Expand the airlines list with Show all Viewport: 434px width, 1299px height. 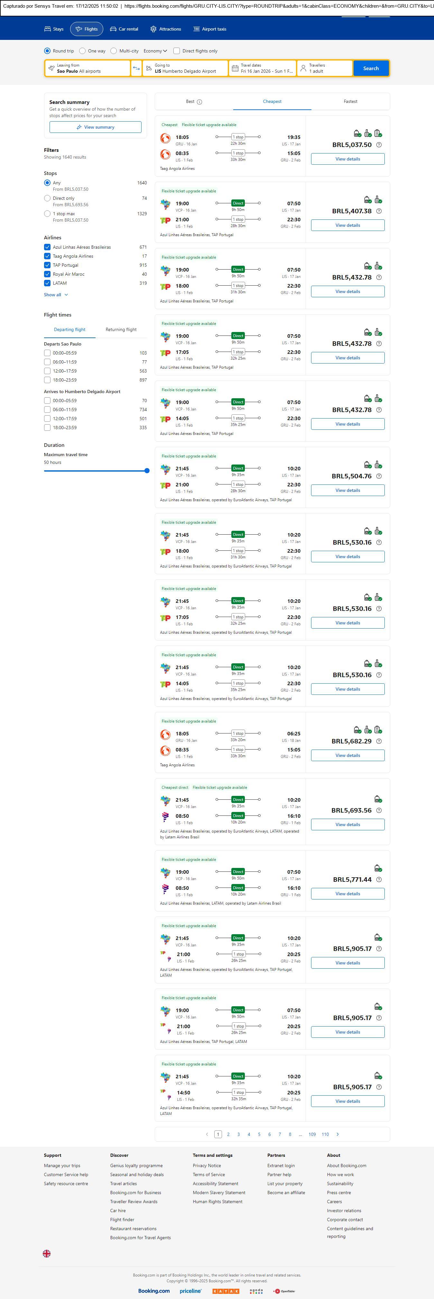[55, 294]
